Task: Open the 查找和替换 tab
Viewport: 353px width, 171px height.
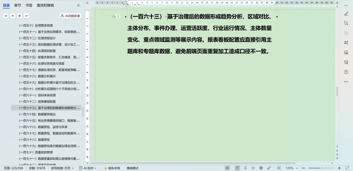Action: (45, 6)
